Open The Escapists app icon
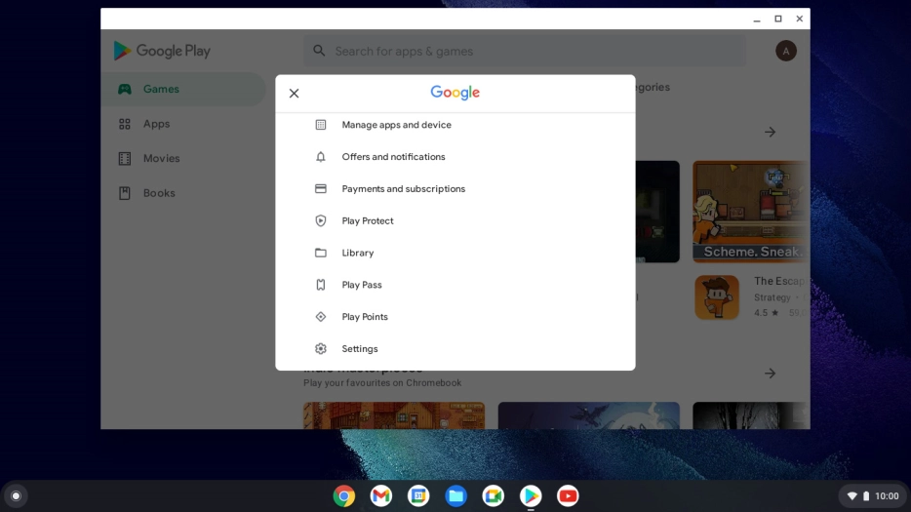 click(716, 297)
